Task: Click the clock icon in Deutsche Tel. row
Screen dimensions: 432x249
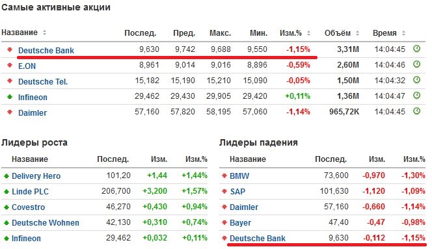Action: pos(416,80)
